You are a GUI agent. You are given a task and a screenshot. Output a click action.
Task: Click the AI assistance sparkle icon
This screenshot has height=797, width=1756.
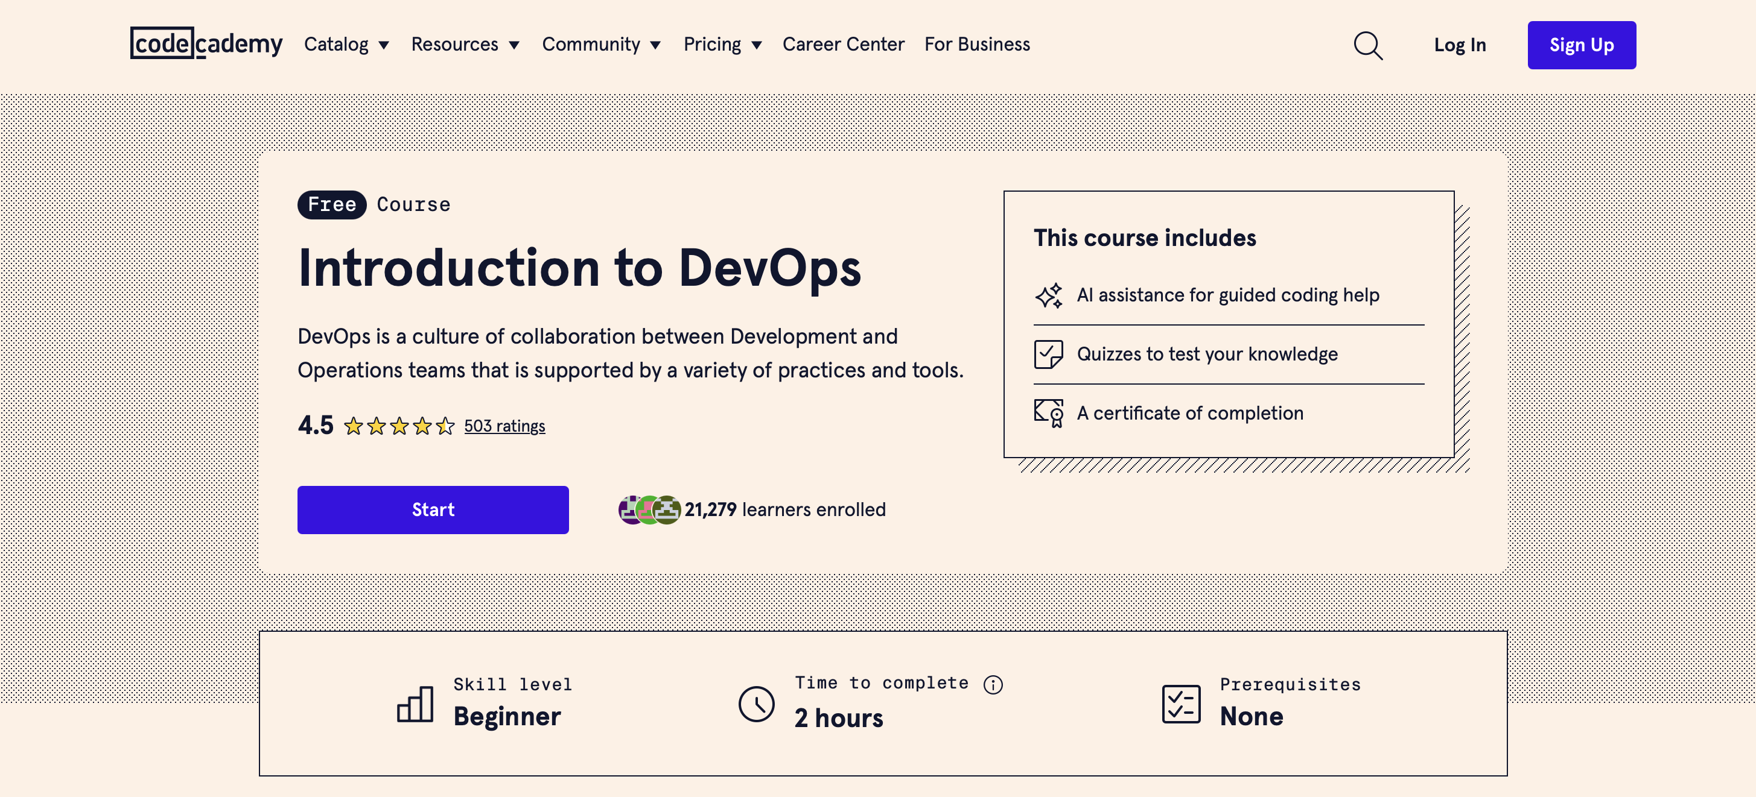click(x=1048, y=295)
